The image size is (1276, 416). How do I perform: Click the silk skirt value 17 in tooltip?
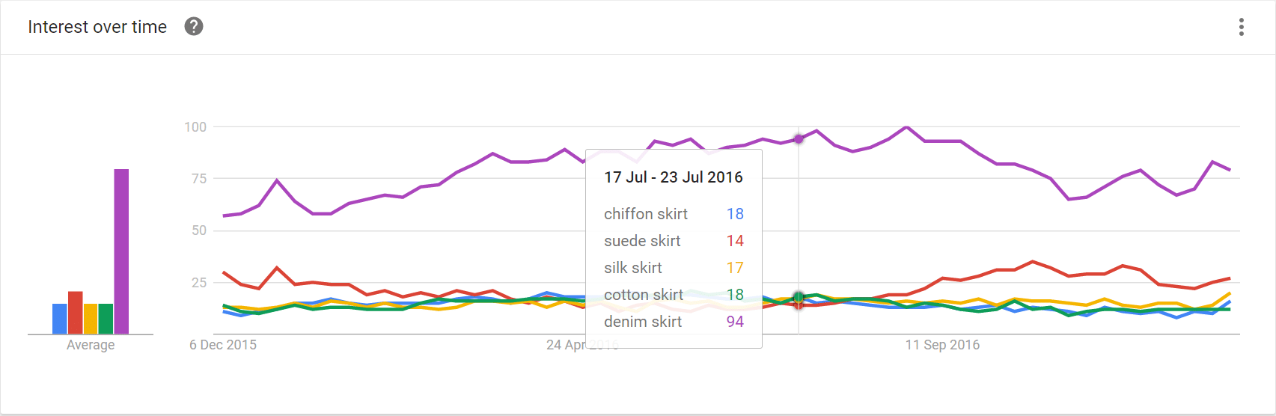(x=735, y=268)
